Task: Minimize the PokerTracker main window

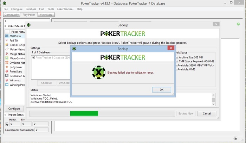Action: coord(225,3)
